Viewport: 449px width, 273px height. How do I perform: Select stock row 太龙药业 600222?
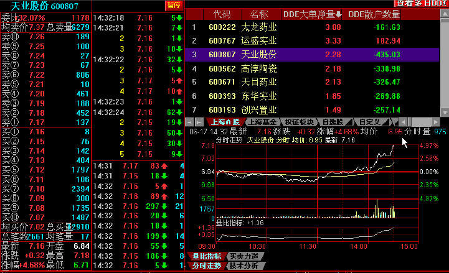click(262, 27)
